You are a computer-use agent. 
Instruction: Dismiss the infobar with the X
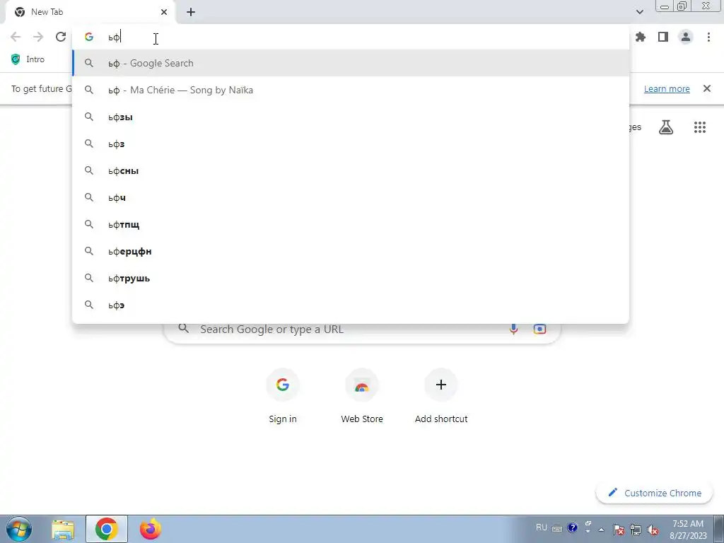707,88
